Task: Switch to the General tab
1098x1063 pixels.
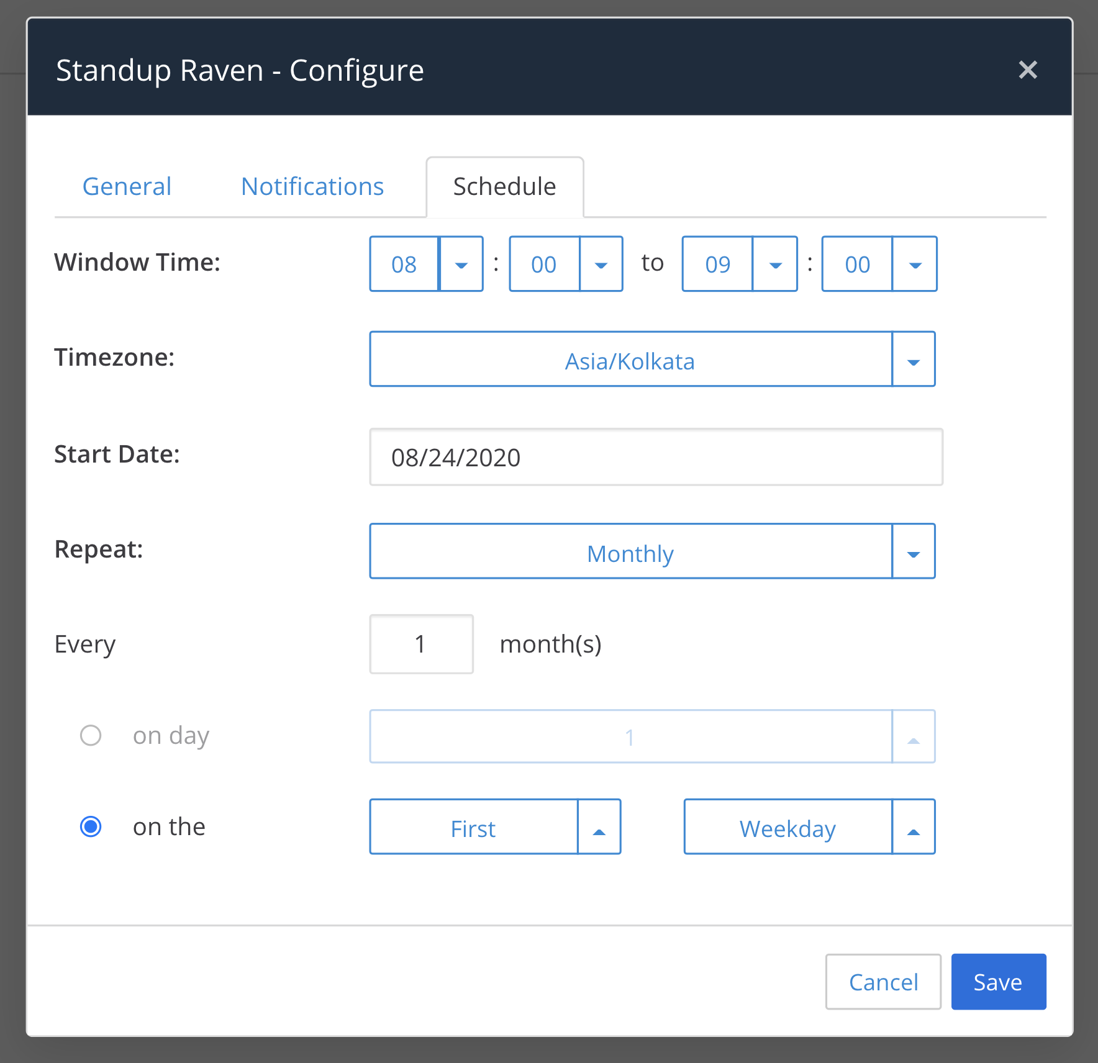Action: pyautogui.click(x=126, y=186)
